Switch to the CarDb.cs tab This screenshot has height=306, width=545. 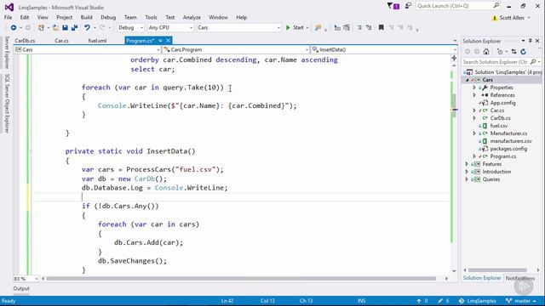pyautogui.click(x=25, y=41)
